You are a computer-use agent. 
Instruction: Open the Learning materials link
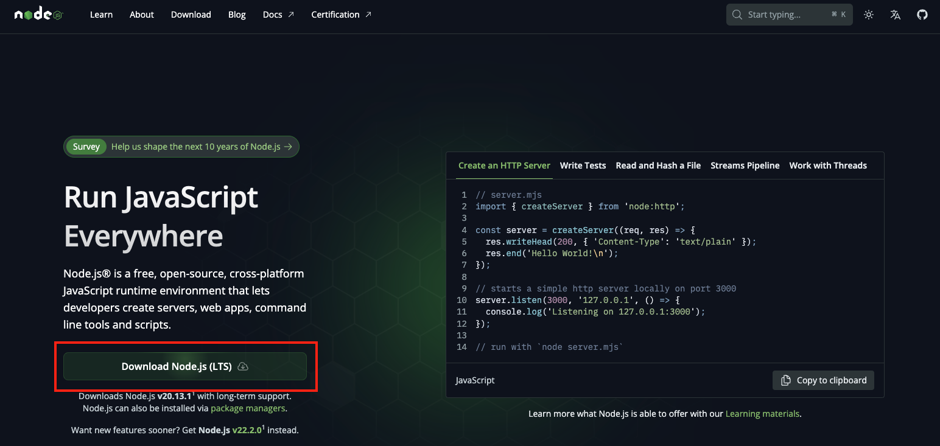(762, 414)
